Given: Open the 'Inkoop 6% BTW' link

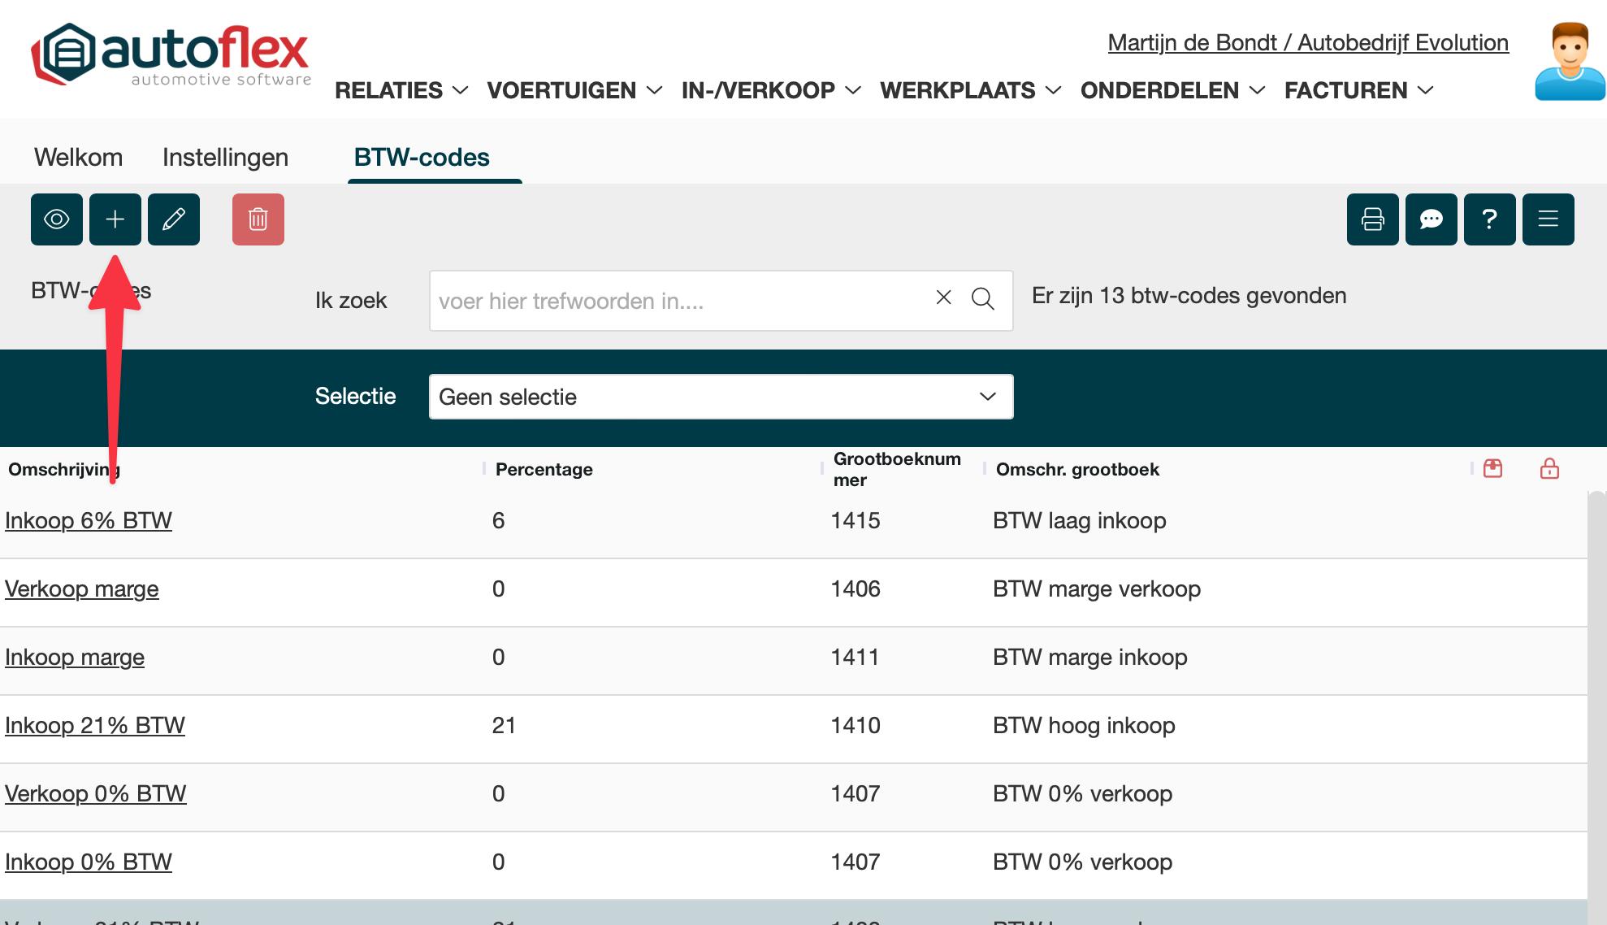Looking at the screenshot, I should (89, 520).
